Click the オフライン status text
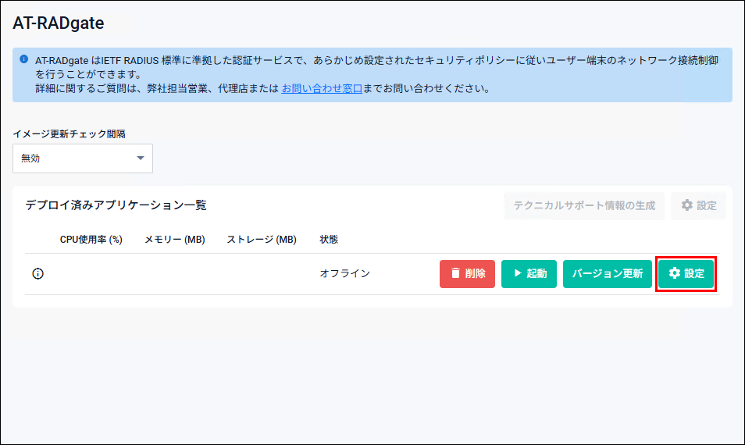745x445 pixels. click(x=345, y=273)
